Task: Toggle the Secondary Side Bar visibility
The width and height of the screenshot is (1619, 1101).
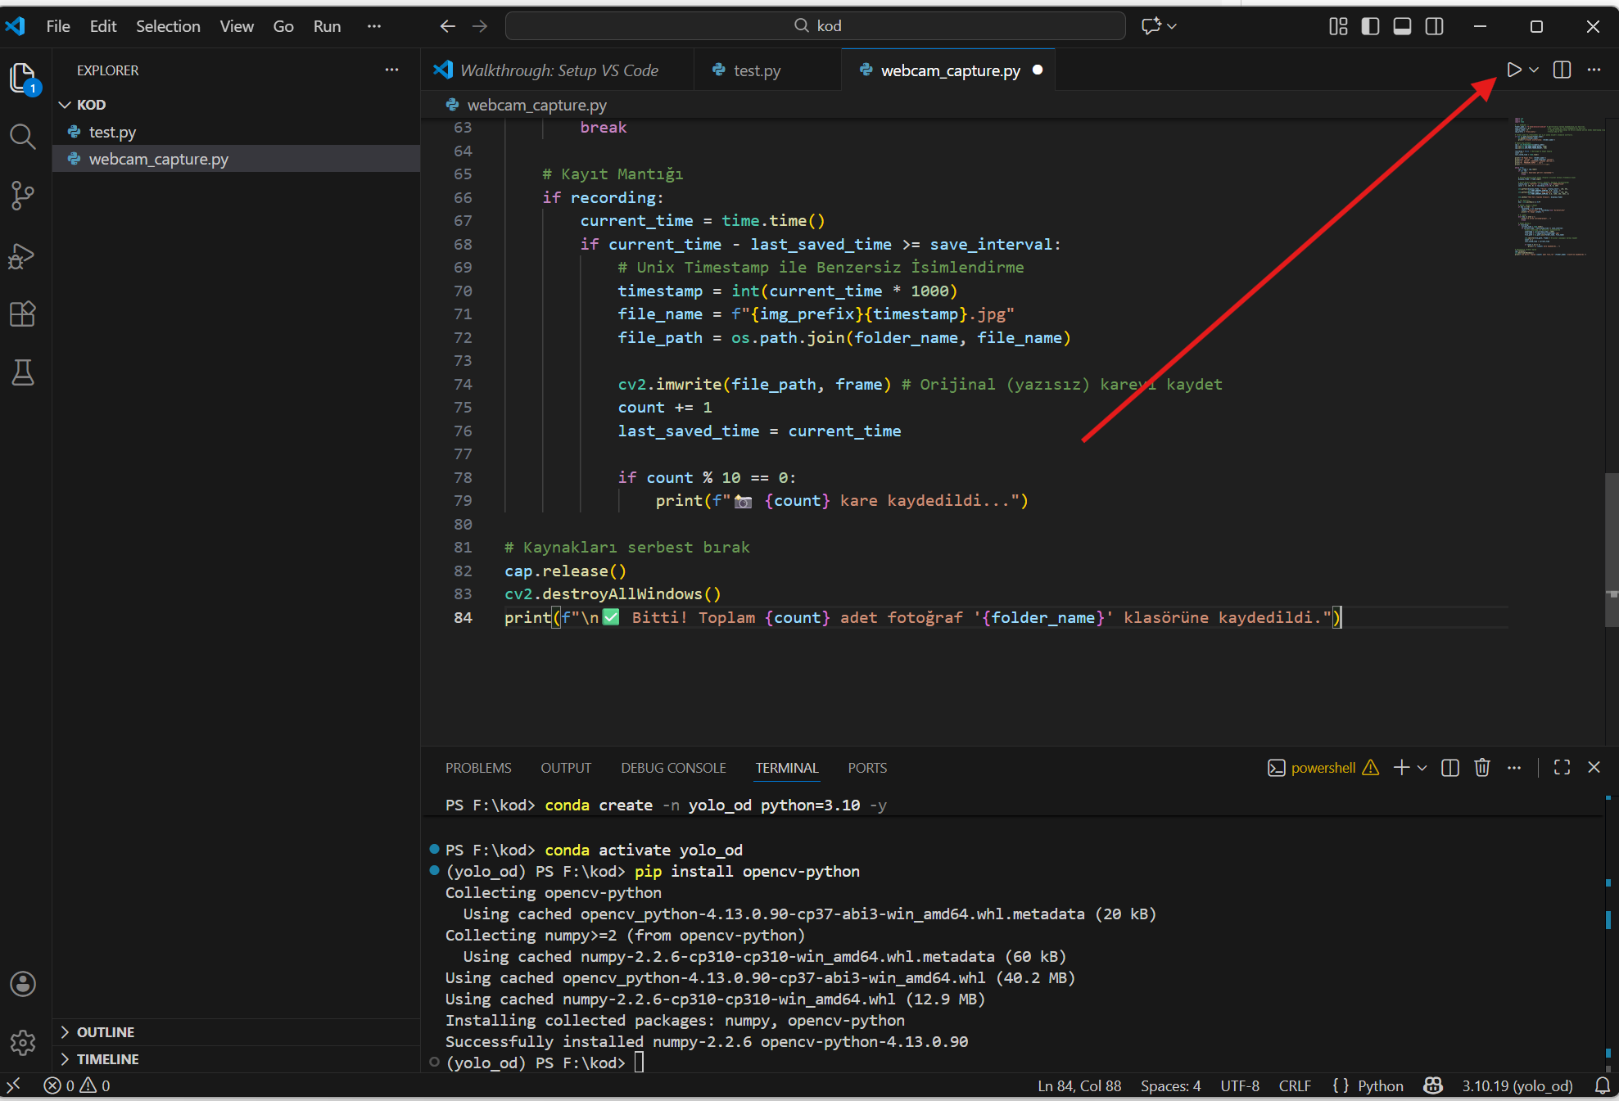Action: (1434, 26)
